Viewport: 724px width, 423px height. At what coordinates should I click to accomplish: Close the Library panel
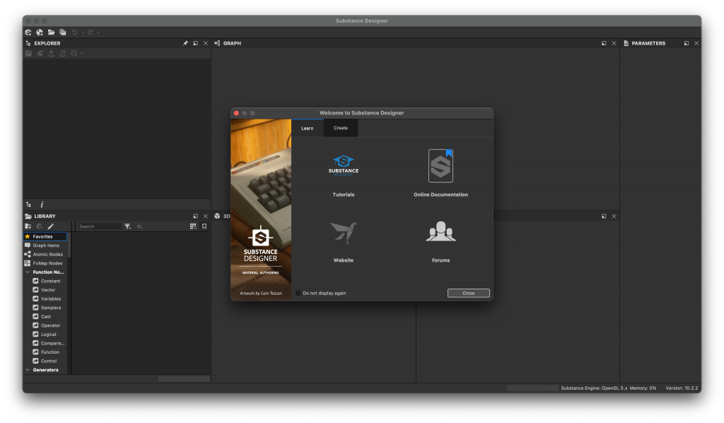[x=206, y=216]
